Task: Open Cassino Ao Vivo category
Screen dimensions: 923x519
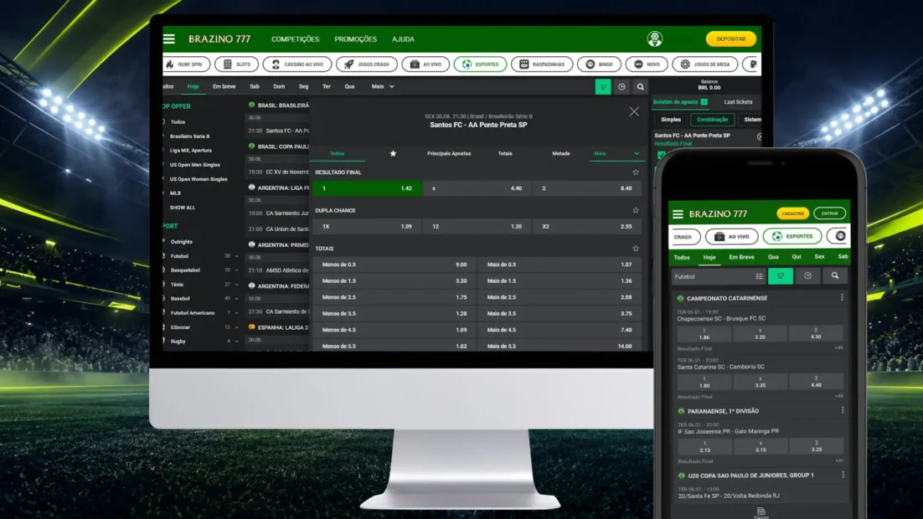Action: 297,64
